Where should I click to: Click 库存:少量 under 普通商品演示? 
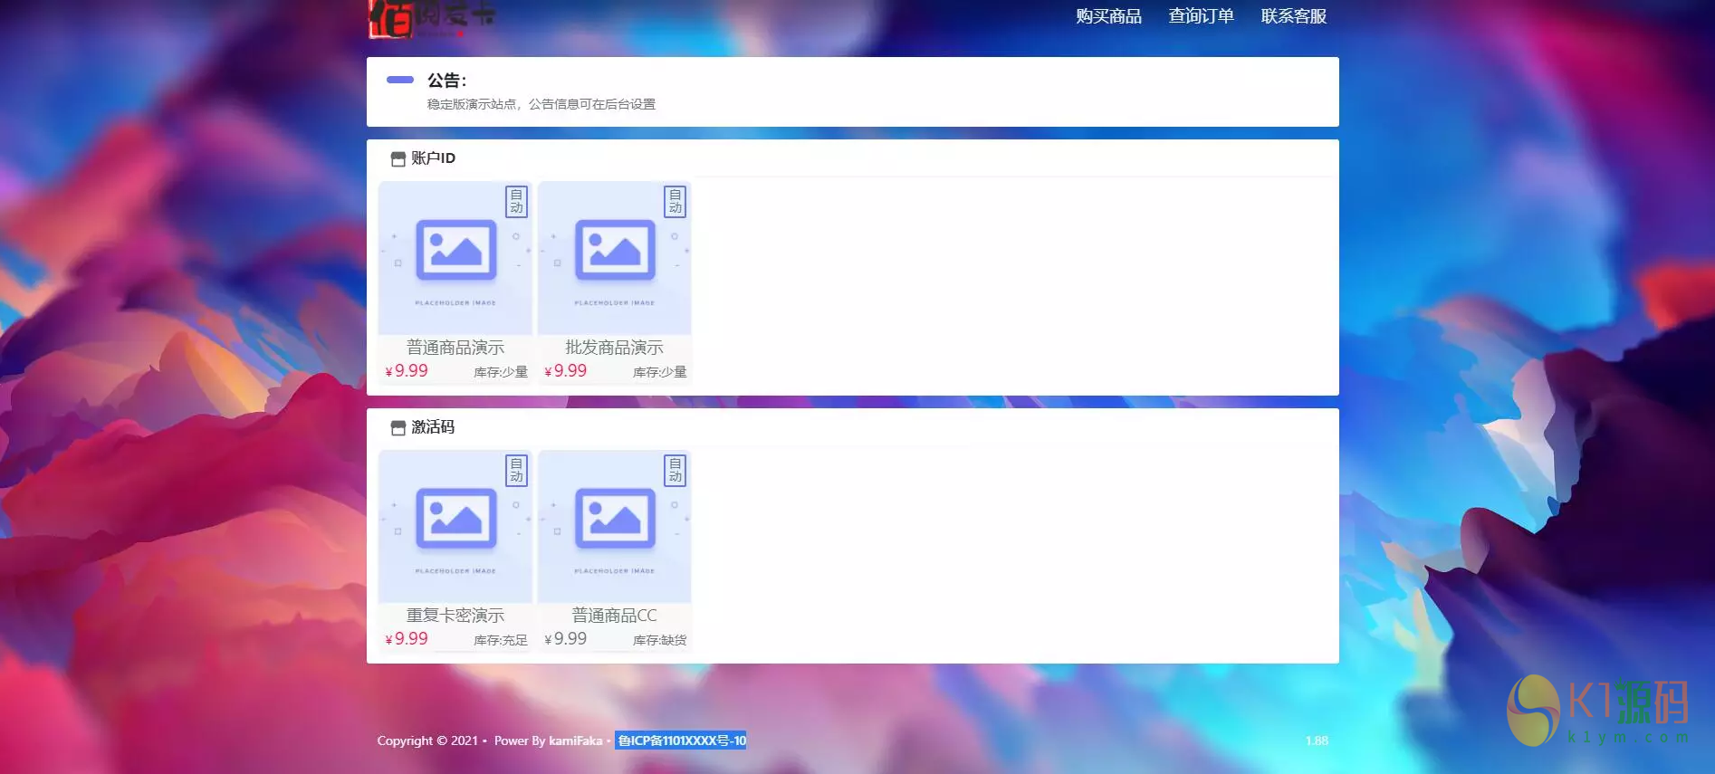tap(501, 372)
